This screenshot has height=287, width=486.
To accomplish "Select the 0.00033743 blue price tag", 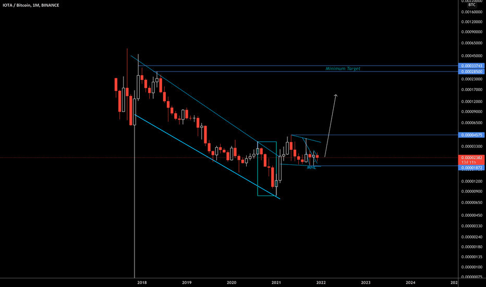I will 471,66.
